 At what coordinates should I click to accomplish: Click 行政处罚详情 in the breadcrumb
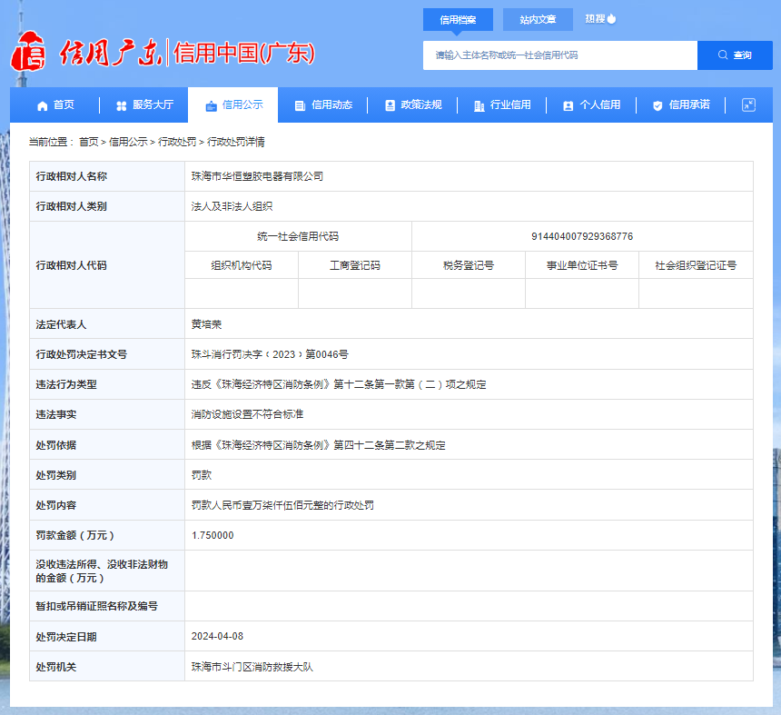(235, 142)
